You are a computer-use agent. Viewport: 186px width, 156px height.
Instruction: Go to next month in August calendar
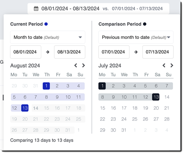pyautogui.click(x=83, y=65)
